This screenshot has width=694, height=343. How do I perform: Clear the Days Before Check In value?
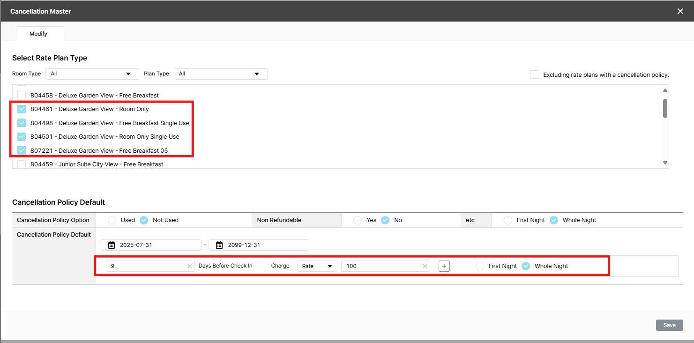[190, 266]
